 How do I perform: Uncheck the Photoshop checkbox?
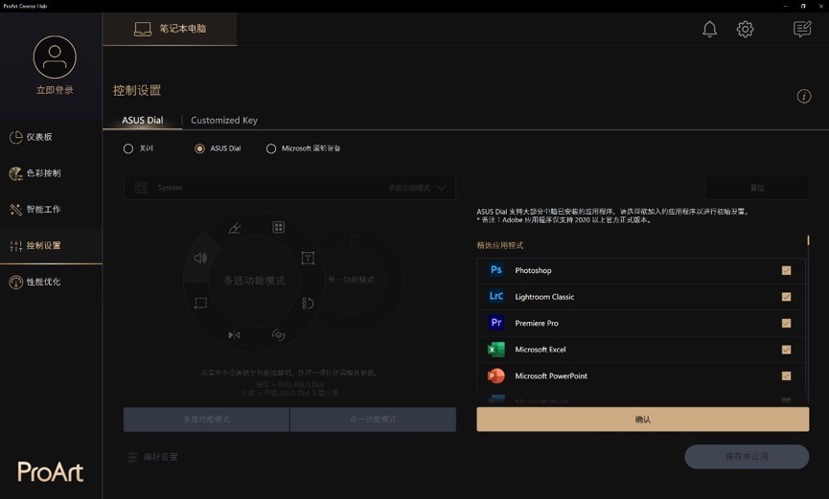click(786, 270)
